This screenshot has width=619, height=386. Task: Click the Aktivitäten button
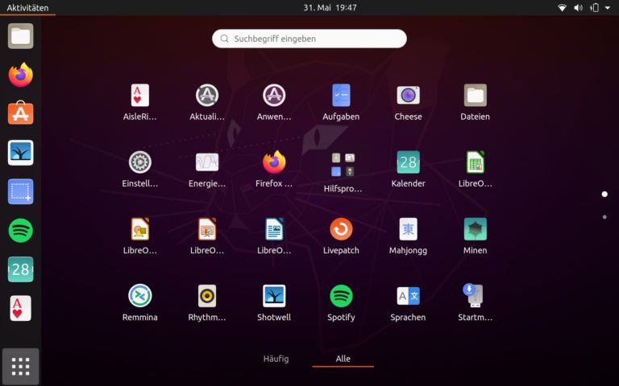[27, 7]
